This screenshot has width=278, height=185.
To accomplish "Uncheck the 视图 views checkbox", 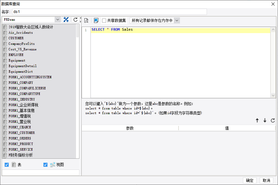I will [45, 165].
